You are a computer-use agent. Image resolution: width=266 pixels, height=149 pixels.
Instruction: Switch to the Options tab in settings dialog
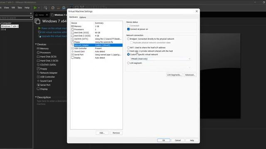83,17
